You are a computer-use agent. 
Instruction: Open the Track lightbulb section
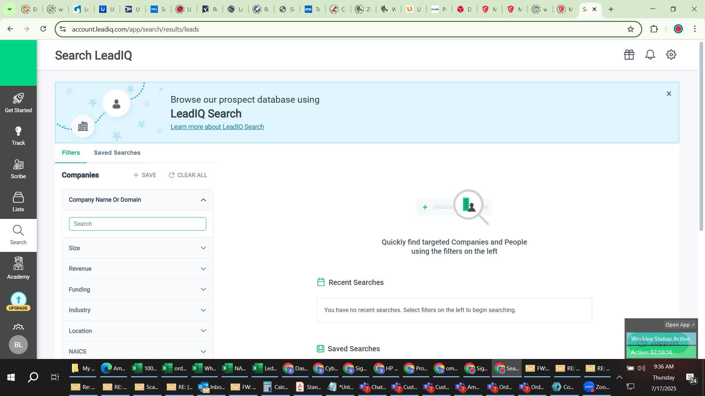[x=18, y=136]
